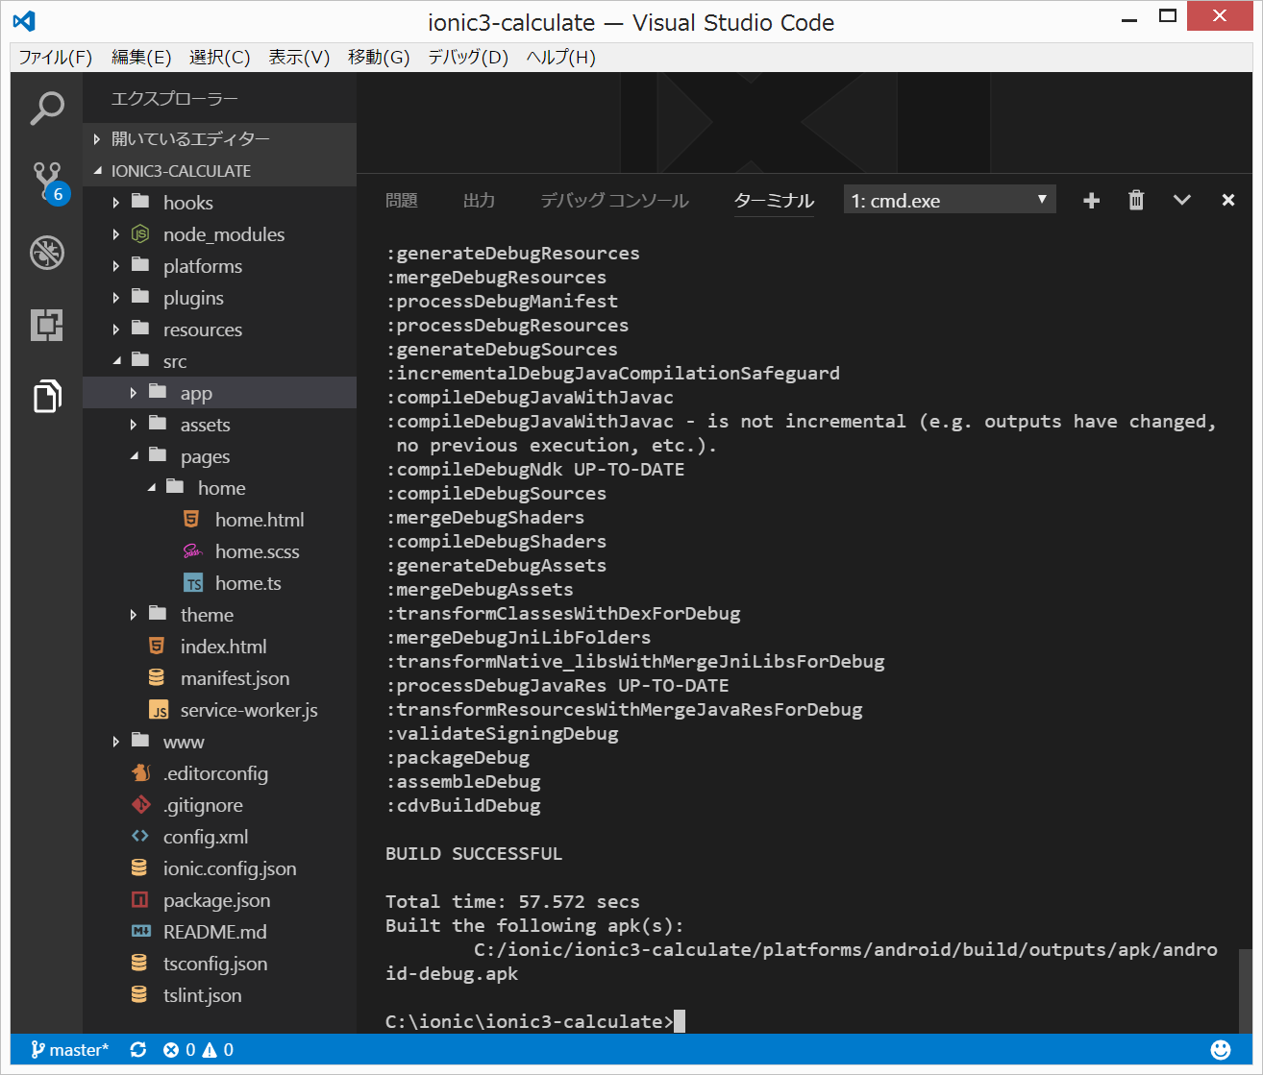This screenshot has width=1263, height=1075.
Task: Open the Extensions view icon
Action: (x=46, y=325)
